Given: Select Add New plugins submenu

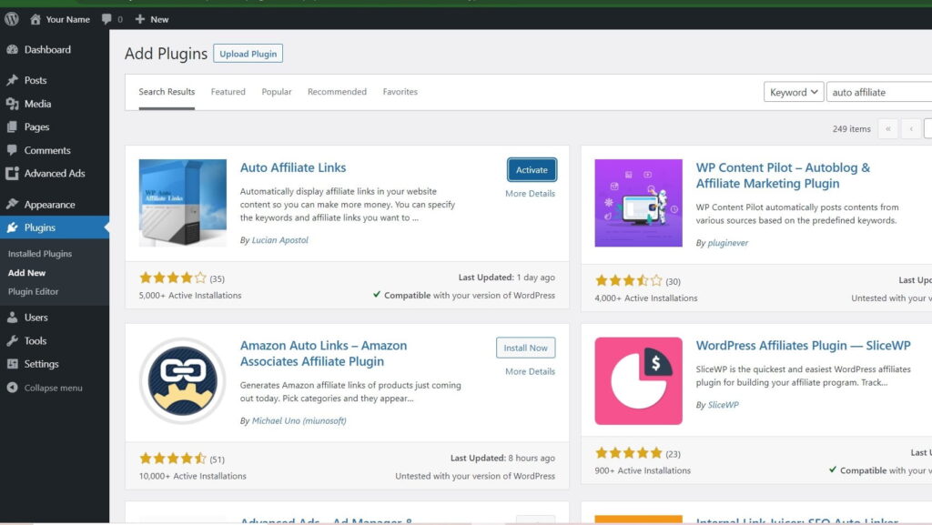Looking at the screenshot, I should click(x=26, y=273).
